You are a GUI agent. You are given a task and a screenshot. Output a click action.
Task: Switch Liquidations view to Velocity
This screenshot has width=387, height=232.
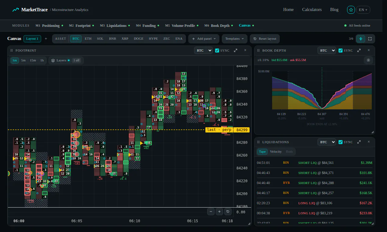(x=276, y=152)
